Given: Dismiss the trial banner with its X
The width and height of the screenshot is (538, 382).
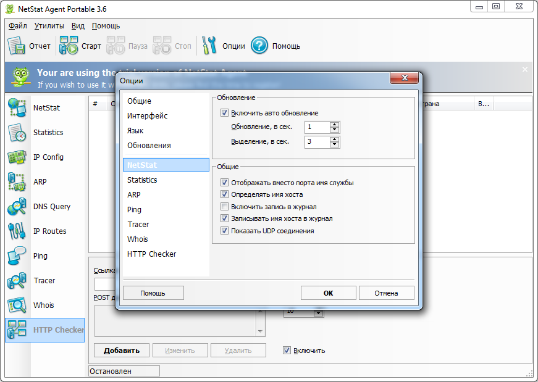Looking at the screenshot, I should tap(525, 70).
